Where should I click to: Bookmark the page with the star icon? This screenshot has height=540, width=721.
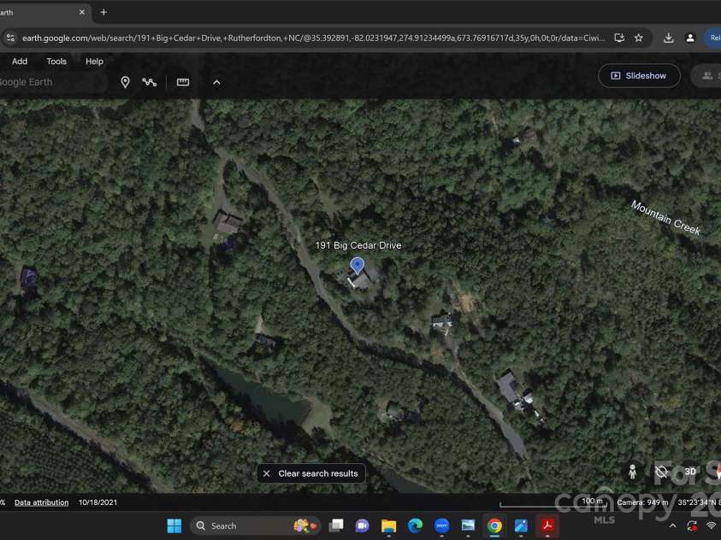pyautogui.click(x=638, y=38)
